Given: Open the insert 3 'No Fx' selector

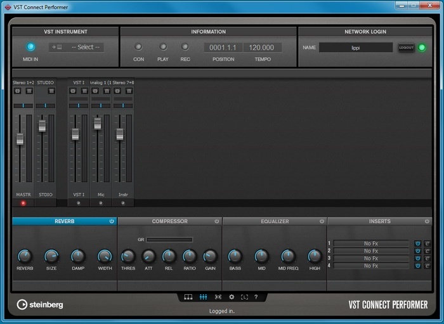Looking at the screenshot, I should point(371,258).
